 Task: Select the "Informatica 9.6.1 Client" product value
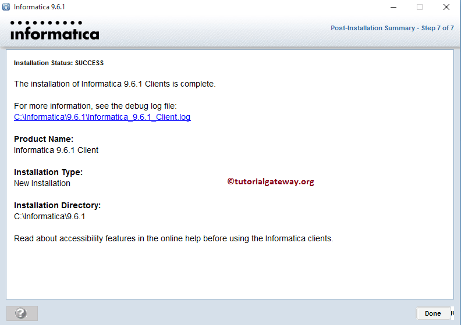coord(56,150)
